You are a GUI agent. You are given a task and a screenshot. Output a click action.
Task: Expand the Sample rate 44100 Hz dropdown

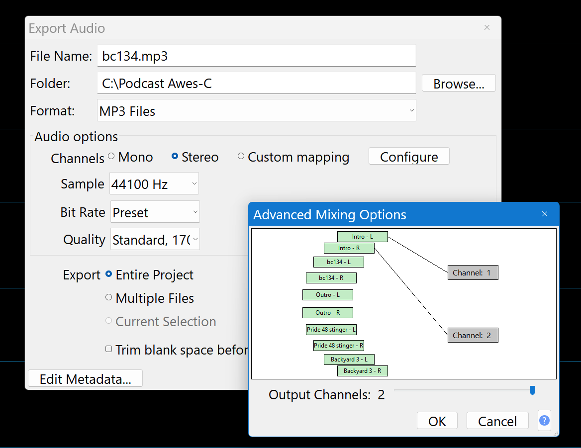point(154,184)
